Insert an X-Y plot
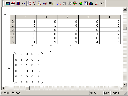This screenshot has height=96, width=128. (x=59, y=3)
